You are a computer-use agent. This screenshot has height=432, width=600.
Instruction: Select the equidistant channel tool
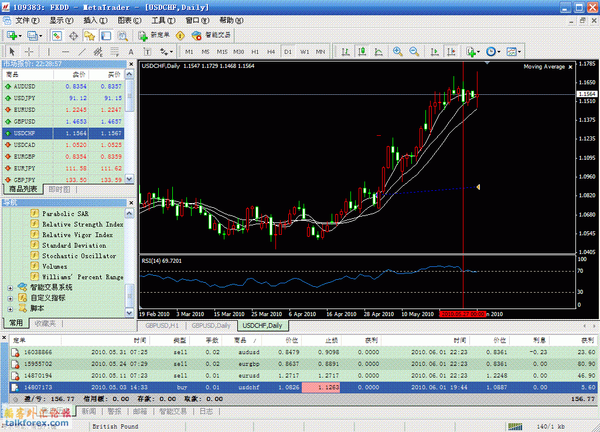98,52
